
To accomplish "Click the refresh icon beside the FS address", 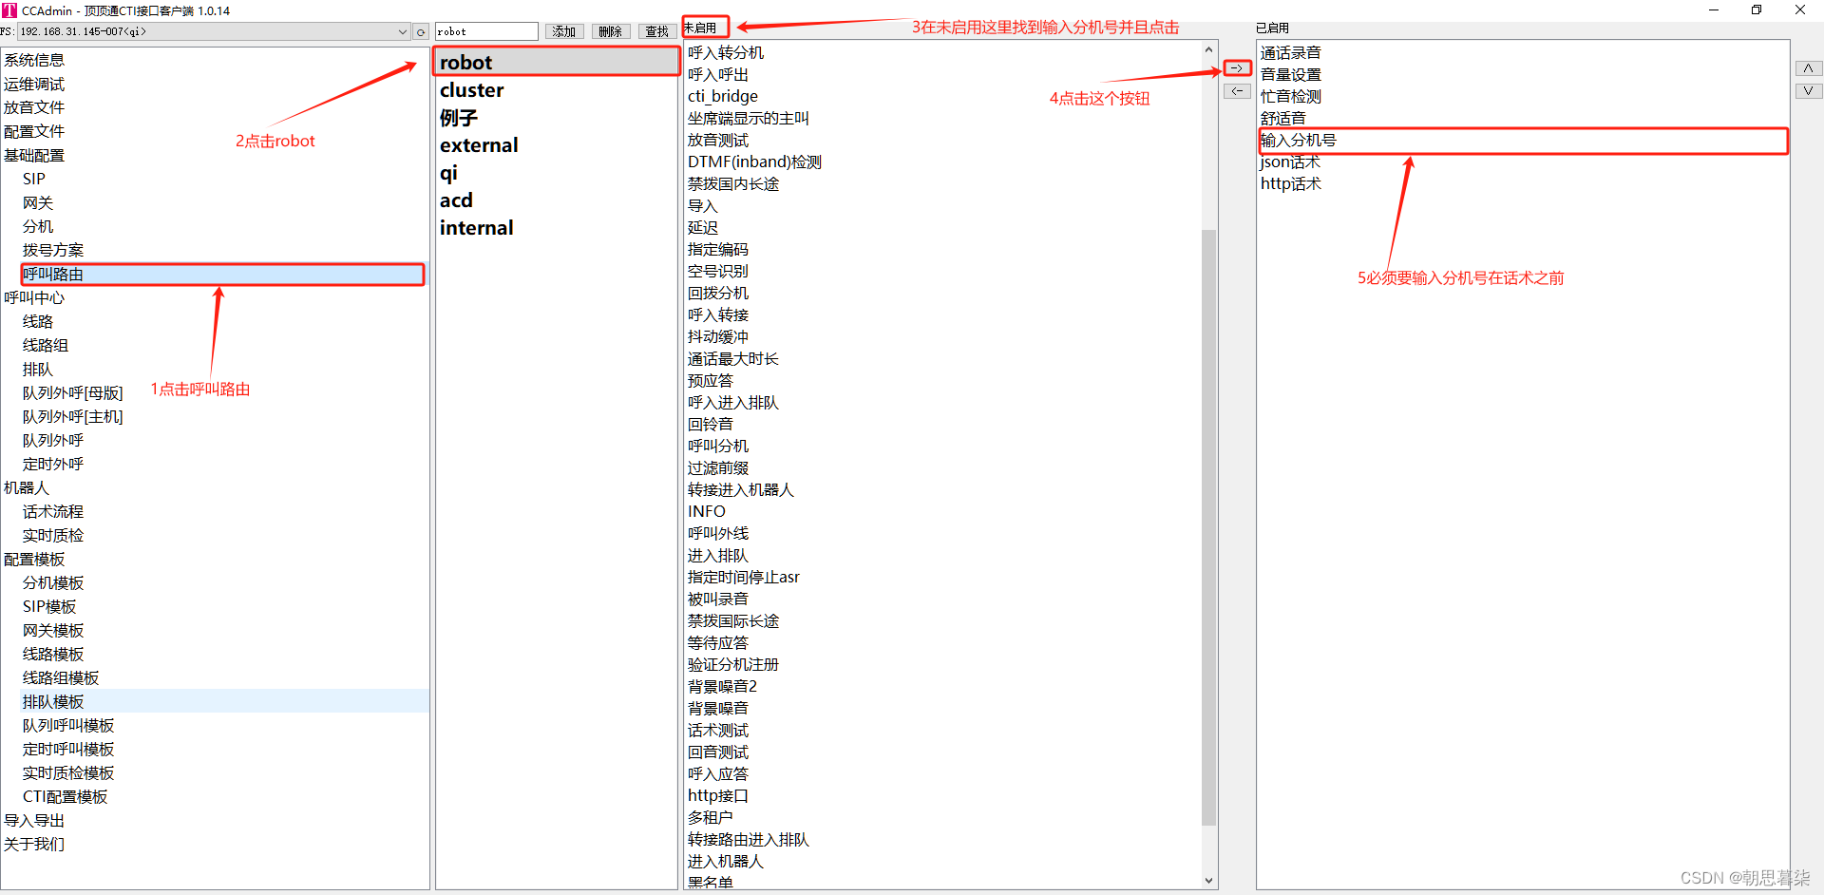I will tap(421, 32).
